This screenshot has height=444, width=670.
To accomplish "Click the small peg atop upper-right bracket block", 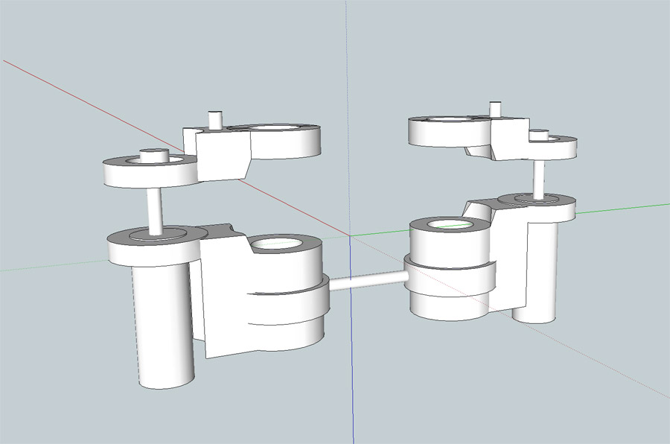I will pyautogui.click(x=496, y=108).
